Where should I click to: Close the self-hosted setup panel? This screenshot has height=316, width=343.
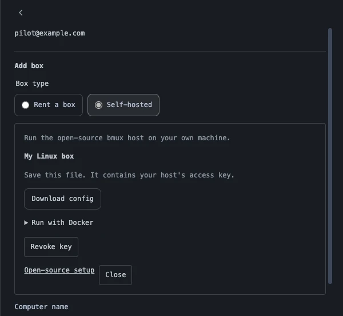point(115,275)
